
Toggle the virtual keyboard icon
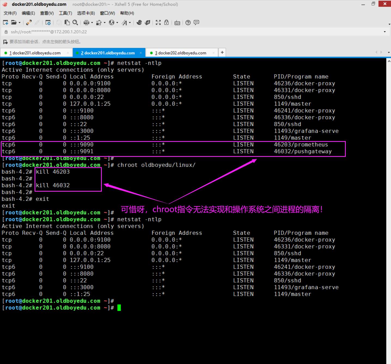click(177, 23)
